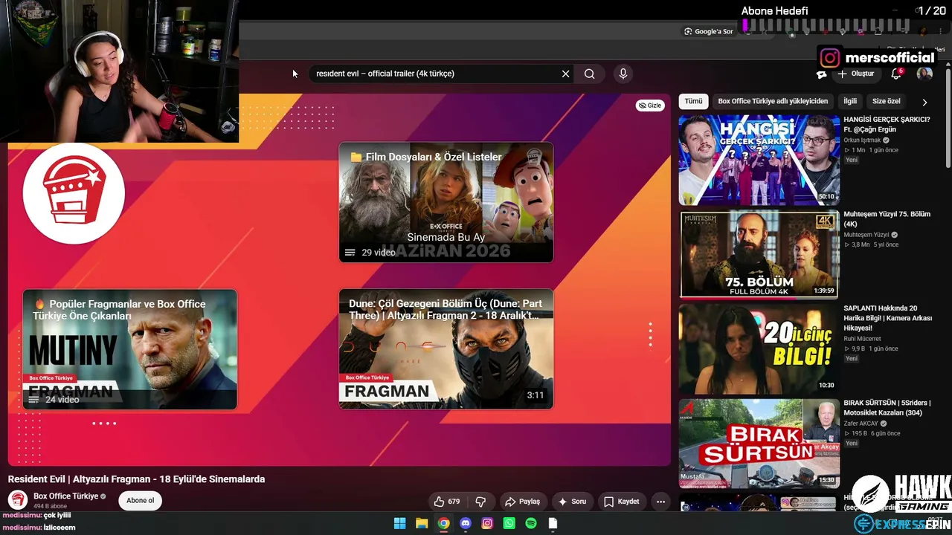Open the Dune Part Three trailer card

pyautogui.click(x=446, y=348)
